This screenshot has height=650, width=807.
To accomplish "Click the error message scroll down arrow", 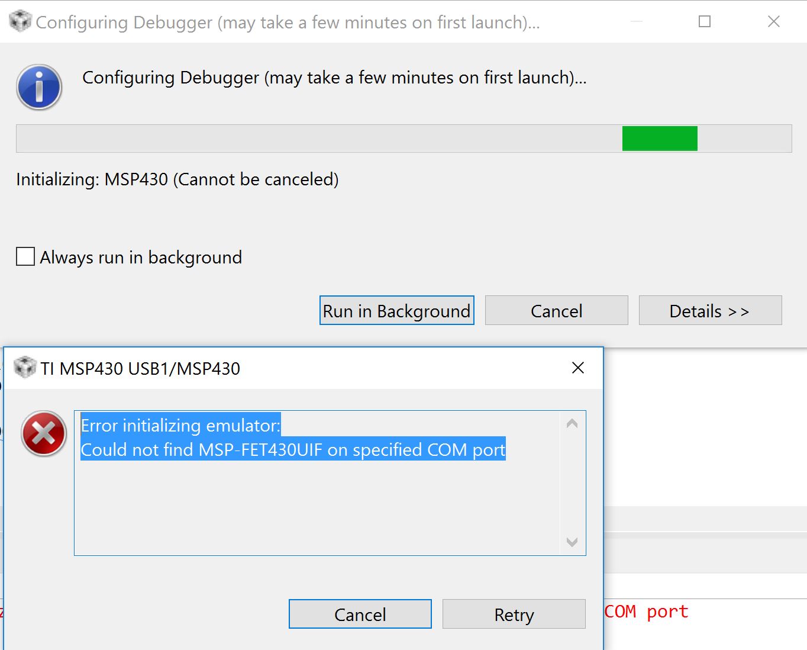I will [572, 542].
